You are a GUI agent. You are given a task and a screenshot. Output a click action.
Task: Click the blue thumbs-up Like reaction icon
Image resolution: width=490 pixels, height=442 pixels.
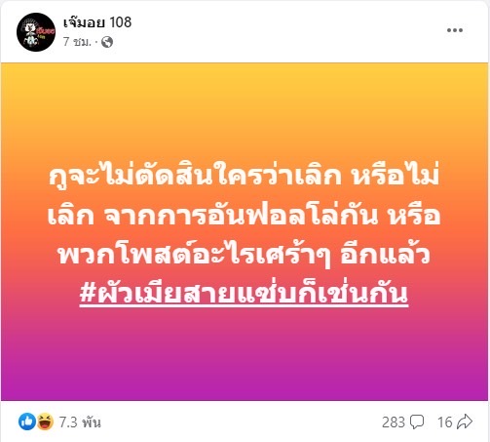pyautogui.click(x=27, y=422)
